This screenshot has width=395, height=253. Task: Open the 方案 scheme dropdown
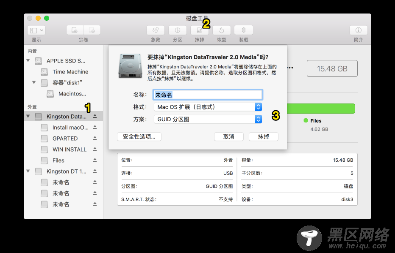pos(208,119)
